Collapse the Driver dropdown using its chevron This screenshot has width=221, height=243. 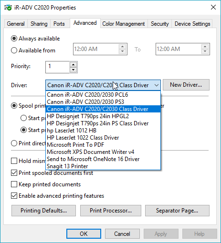click(x=157, y=85)
